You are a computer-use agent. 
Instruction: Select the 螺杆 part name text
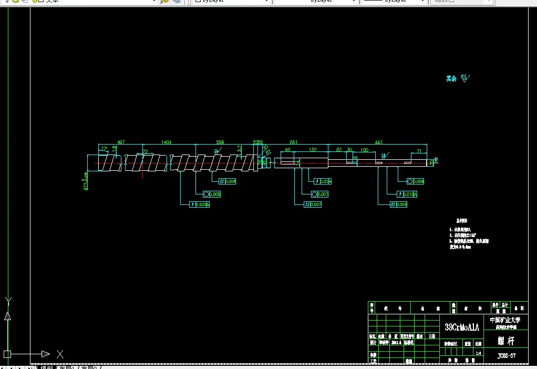pos(506,341)
